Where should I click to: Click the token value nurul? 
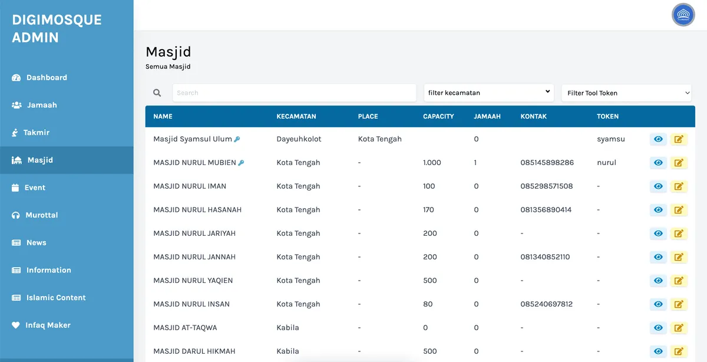pyautogui.click(x=606, y=163)
